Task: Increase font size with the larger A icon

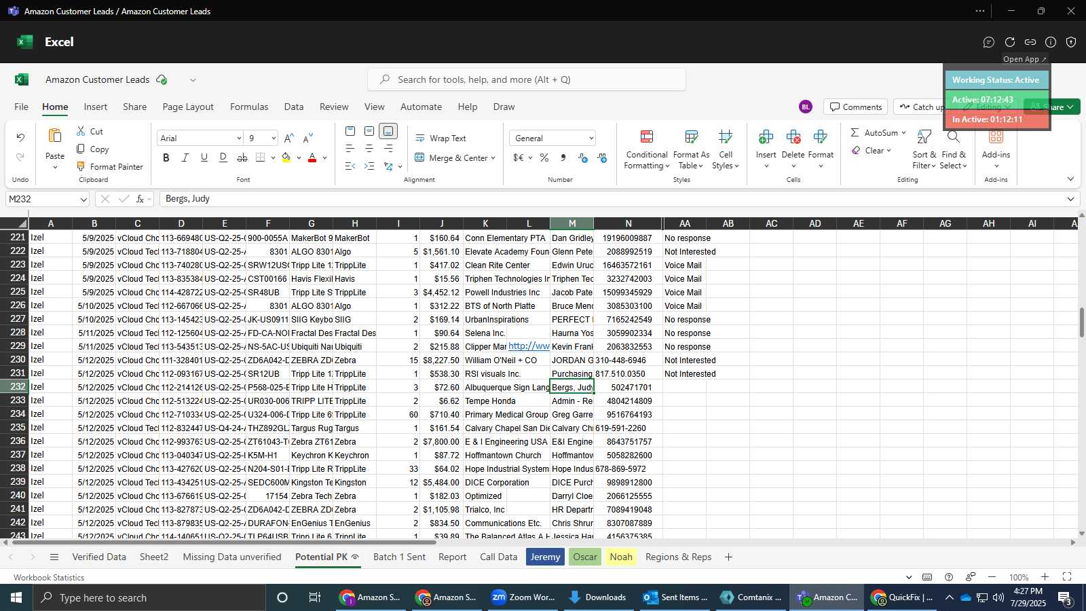Action: pos(289,138)
